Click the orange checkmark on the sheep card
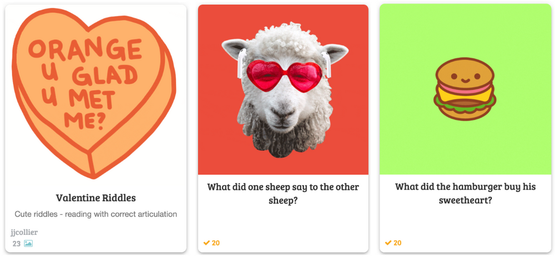 pyautogui.click(x=206, y=243)
